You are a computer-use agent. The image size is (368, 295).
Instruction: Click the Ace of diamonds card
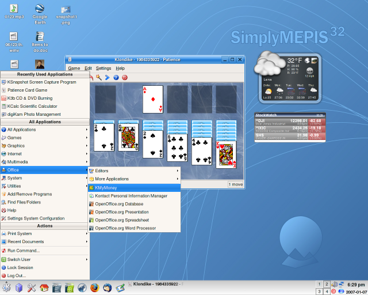point(153,99)
